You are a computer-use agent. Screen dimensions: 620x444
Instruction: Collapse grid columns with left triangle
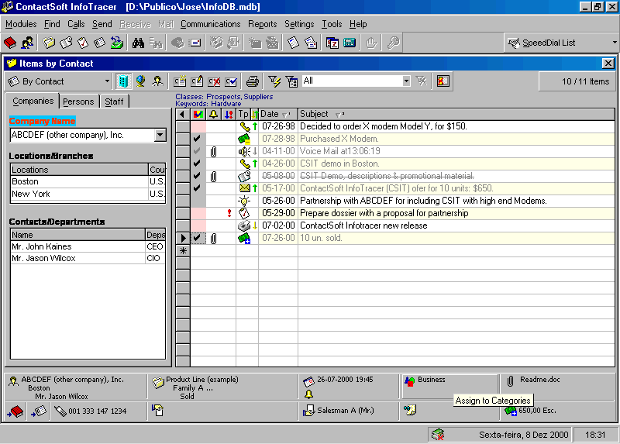pos(182,114)
